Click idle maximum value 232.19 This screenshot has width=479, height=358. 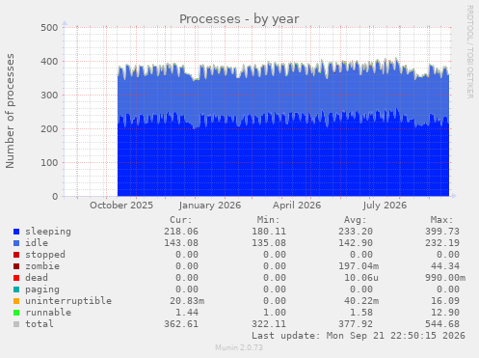(x=442, y=243)
